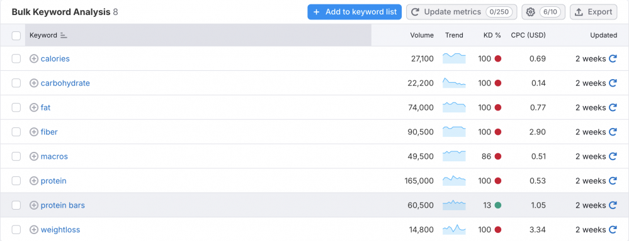
Task: Click the Keyword column sort icon
Action: [x=64, y=35]
